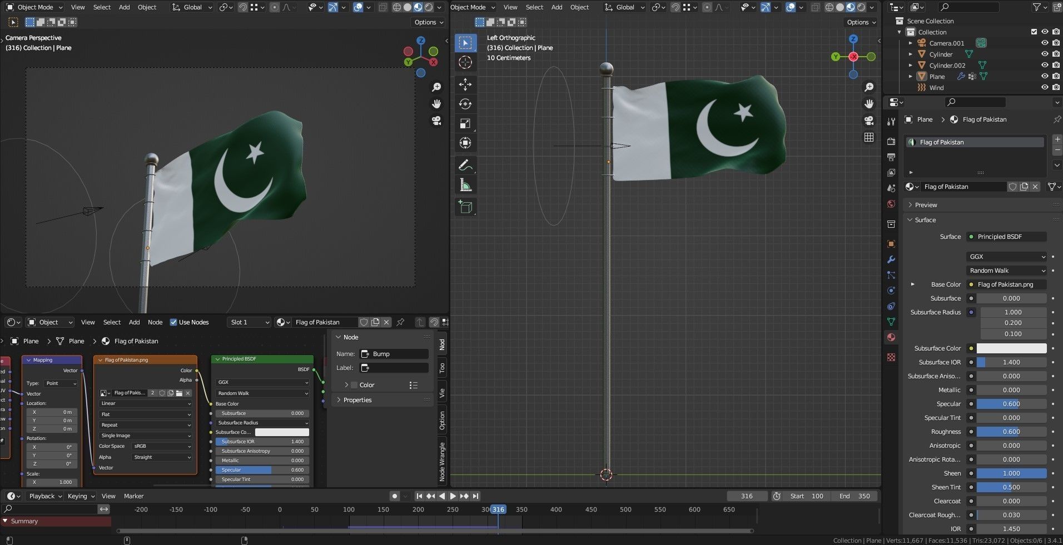
Task: Expand the Camera.001 item in the outliner
Action: pos(910,43)
